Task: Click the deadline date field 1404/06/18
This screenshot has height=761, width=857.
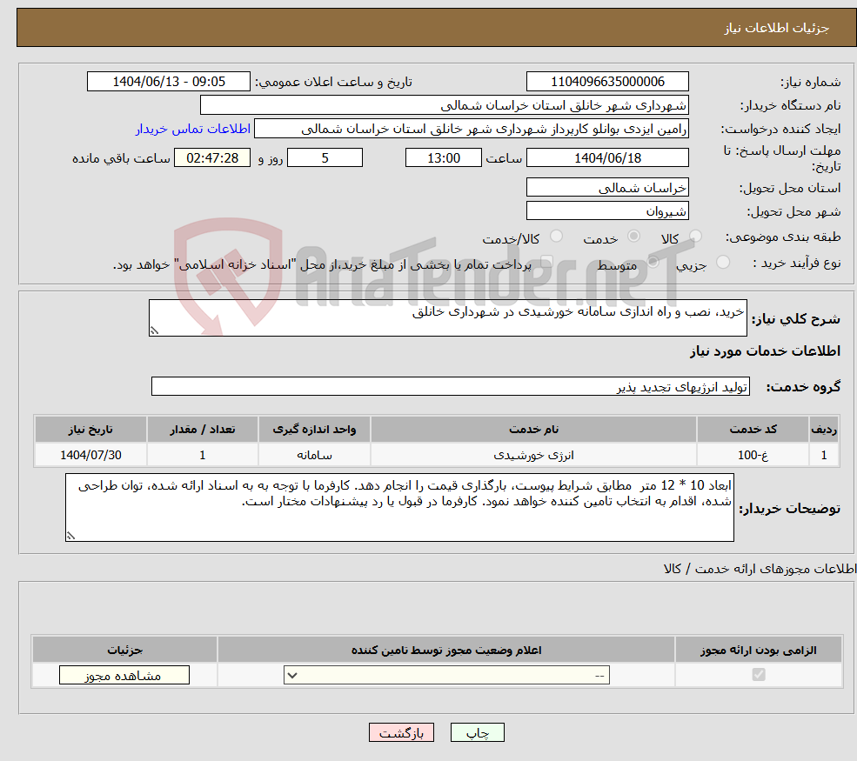Action: [x=607, y=158]
